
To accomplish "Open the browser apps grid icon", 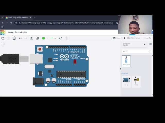I will click(2, 27).
